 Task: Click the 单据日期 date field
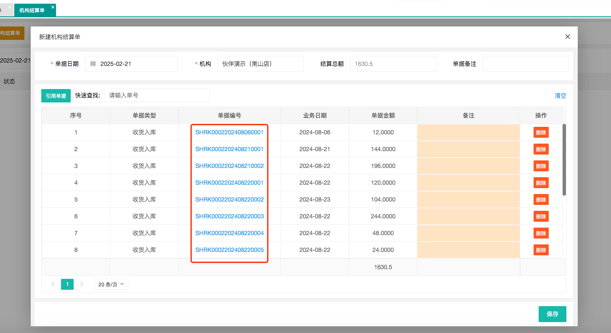tap(135, 64)
